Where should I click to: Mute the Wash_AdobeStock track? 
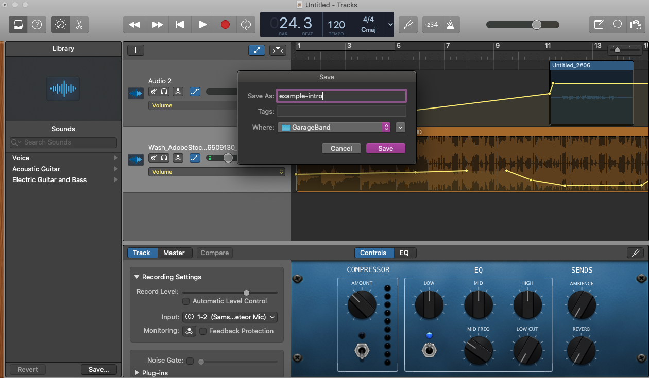point(153,158)
